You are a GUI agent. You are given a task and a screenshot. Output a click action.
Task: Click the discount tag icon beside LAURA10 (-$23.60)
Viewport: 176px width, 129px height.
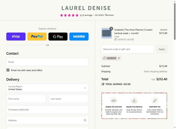pos(116,39)
